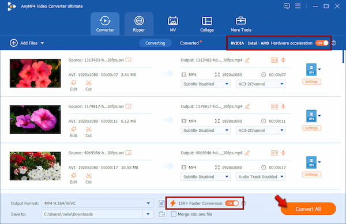Show the Converting list
The width and height of the screenshot is (346, 224).
pyautogui.click(x=155, y=43)
